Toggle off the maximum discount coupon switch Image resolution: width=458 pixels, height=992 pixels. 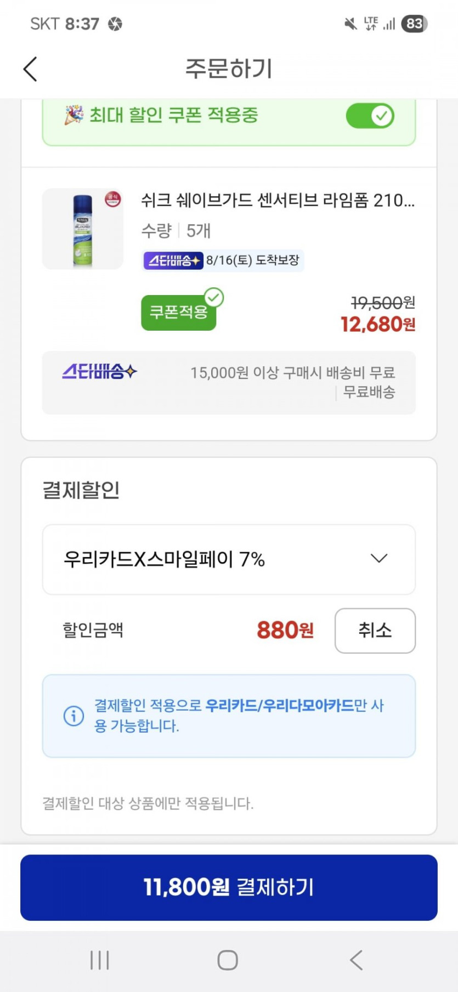point(370,116)
